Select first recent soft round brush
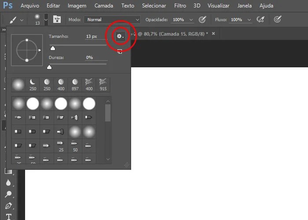The height and width of the screenshot is (220, 308). tap(18, 84)
